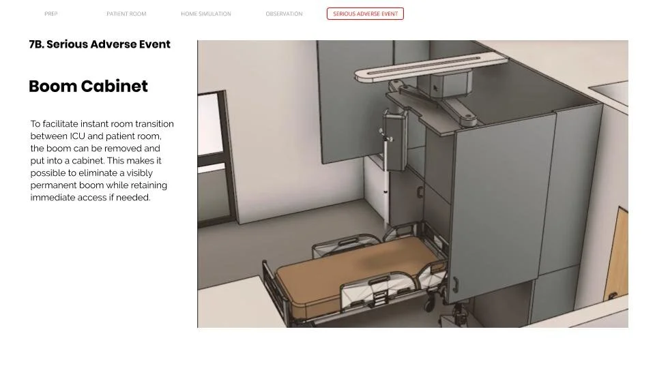The width and height of the screenshot is (655, 368).
Task: Click the large cabinet door handle
Action: coord(455,285)
